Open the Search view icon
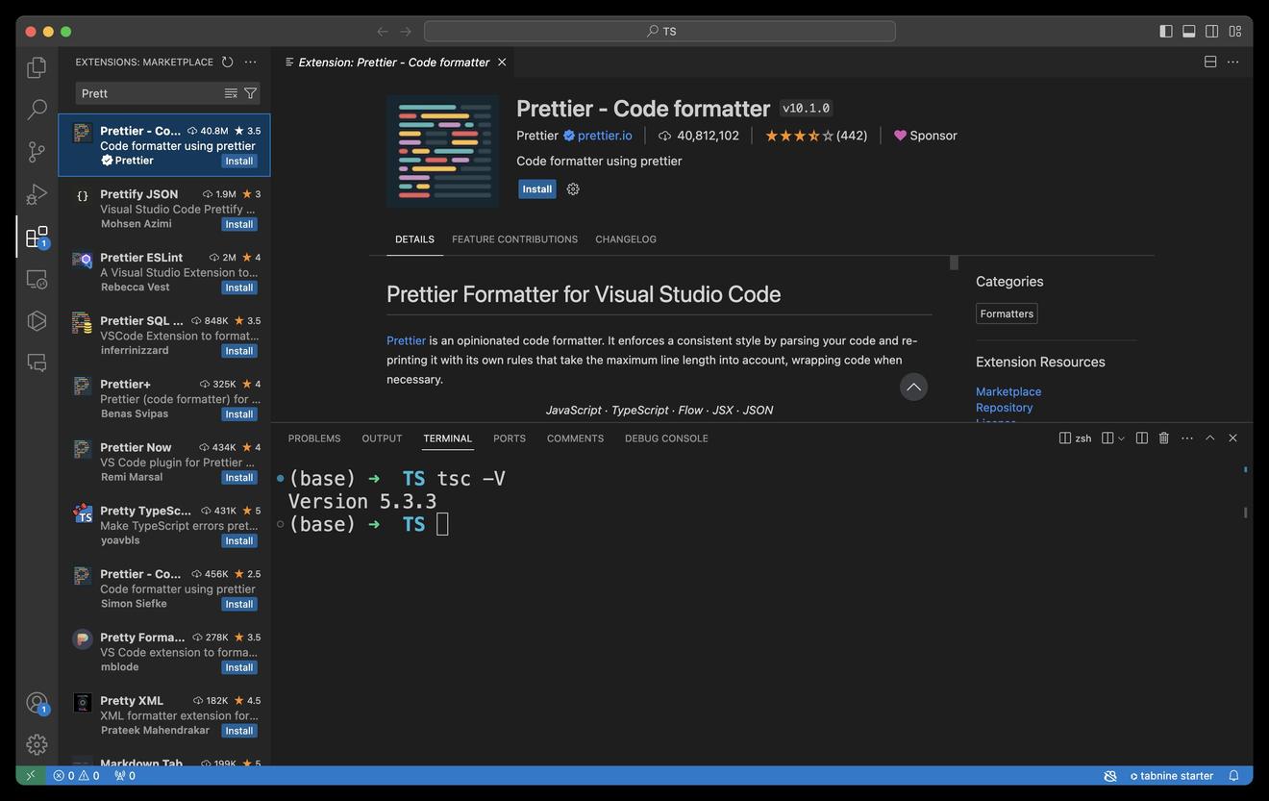 (37, 110)
